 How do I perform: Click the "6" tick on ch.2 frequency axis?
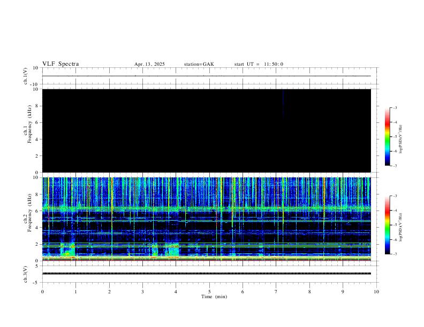[37, 211]
